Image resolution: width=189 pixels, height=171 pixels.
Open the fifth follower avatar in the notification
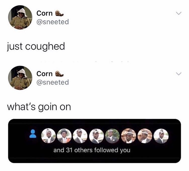click(112, 136)
